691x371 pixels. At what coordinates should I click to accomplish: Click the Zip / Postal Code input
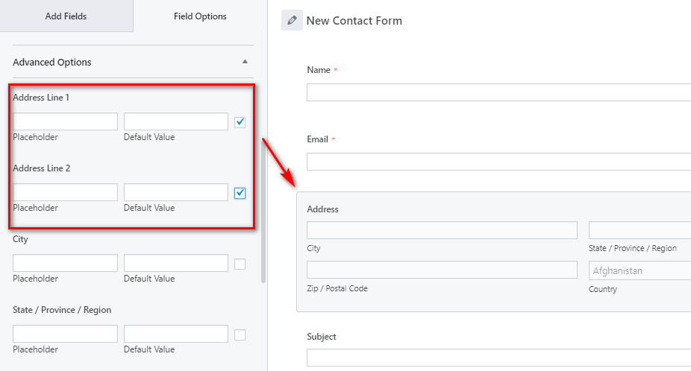pos(442,270)
